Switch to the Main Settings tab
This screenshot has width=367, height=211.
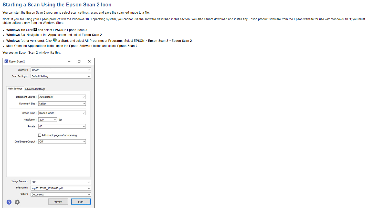coord(15,89)
